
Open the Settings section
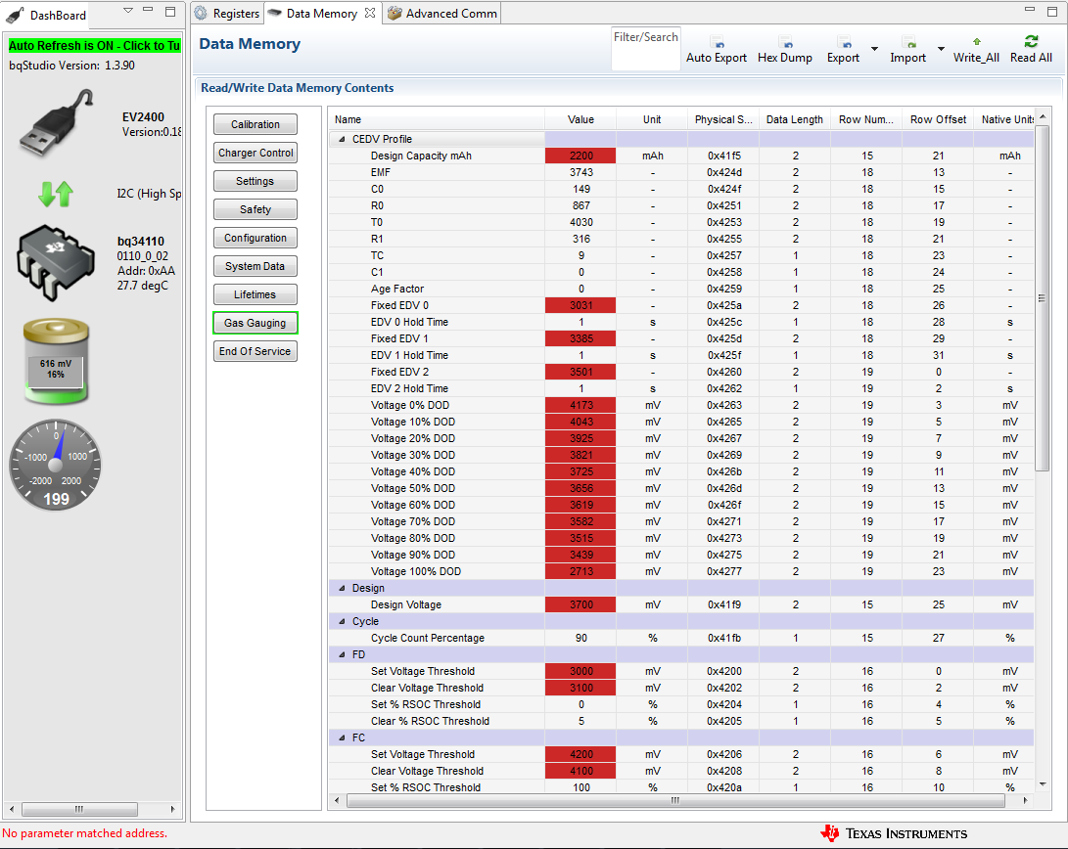click(255, 181)
